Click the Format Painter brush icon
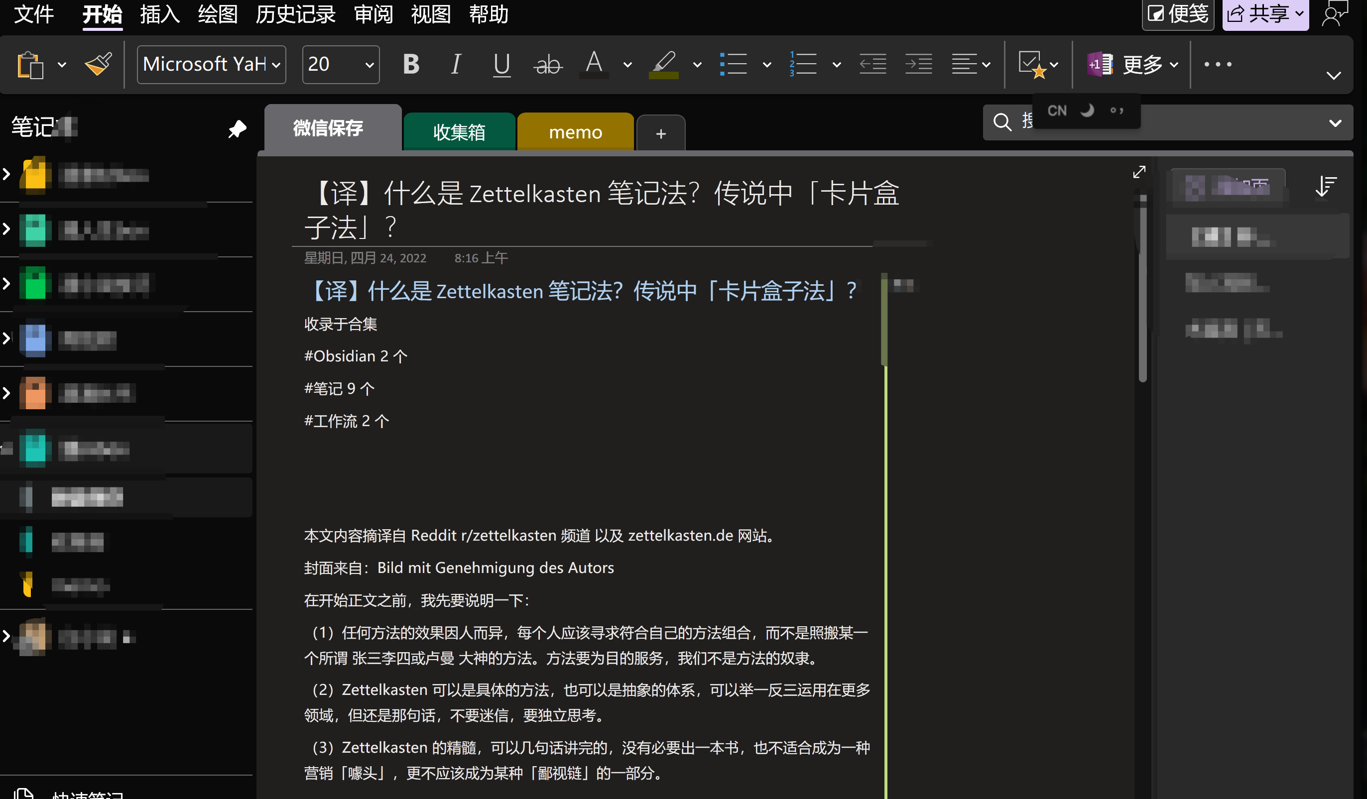 pyautogui.click(x=98, y=64)
